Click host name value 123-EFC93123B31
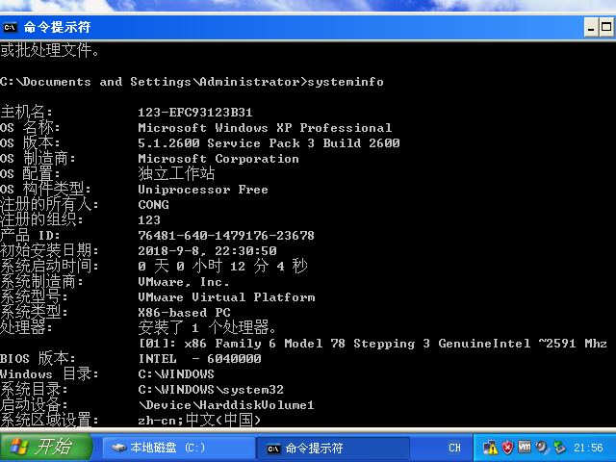The height and width of the screenshot is (462, 616). click(x=195, y=113)
